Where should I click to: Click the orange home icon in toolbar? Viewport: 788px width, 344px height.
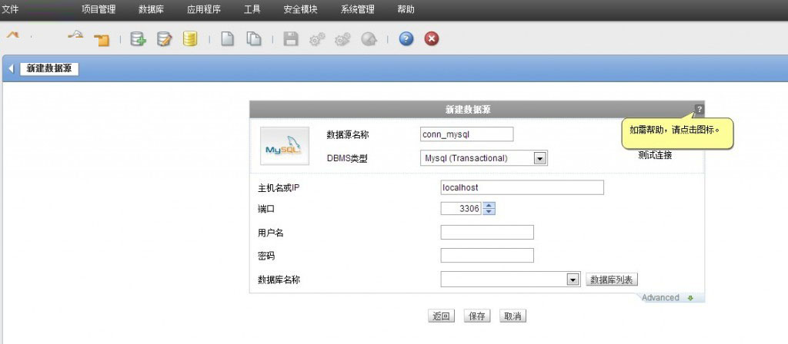coord(12,35)
